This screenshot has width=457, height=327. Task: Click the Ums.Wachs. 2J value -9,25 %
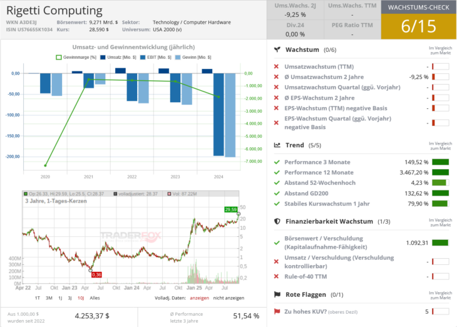point(295,14)
